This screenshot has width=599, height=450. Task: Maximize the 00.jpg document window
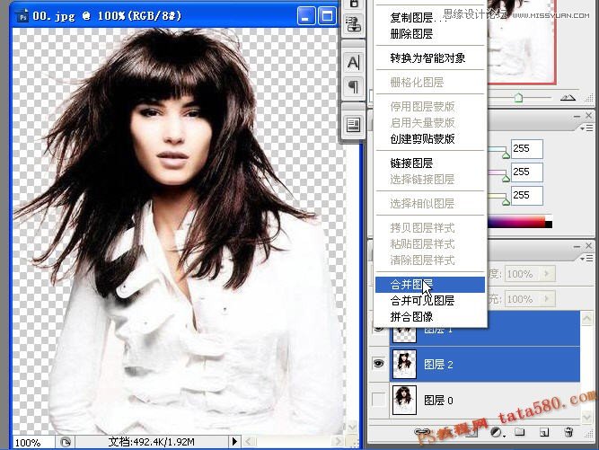(328, 16)
